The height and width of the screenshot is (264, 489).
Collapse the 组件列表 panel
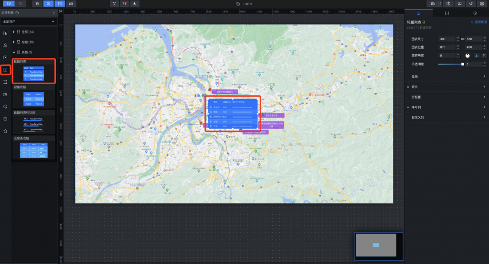[53, 13]
